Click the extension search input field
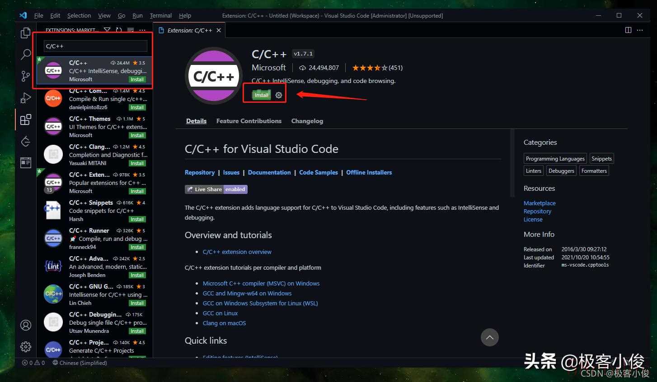Image resolution: width=657 pixels, height=382 pixels. coord(95,46)
